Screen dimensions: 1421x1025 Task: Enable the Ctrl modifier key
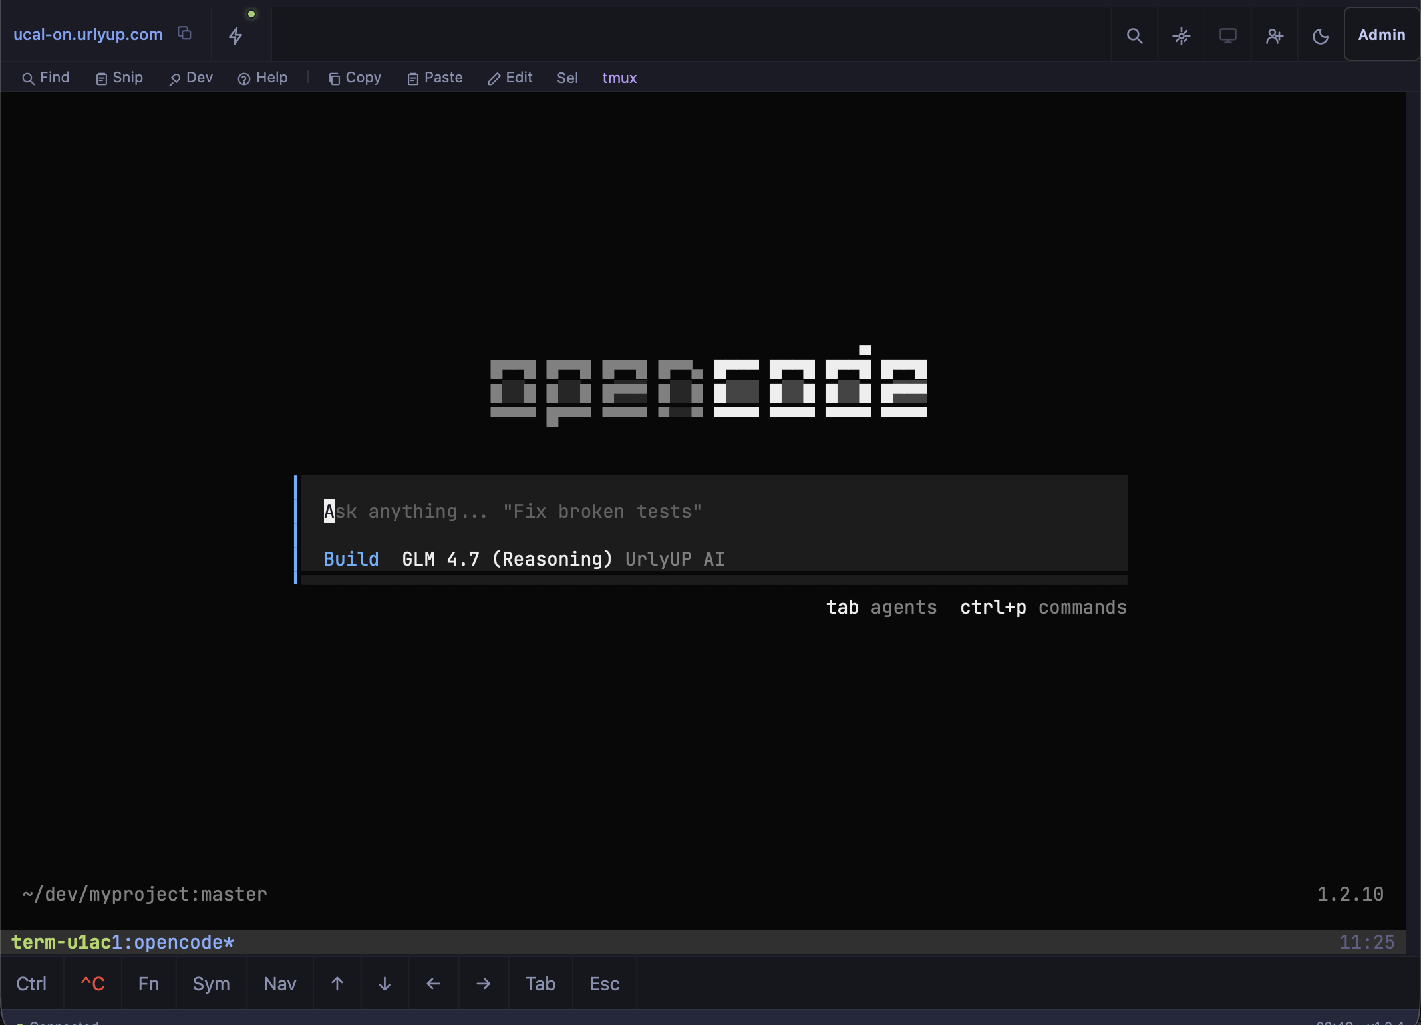(31, 984)
